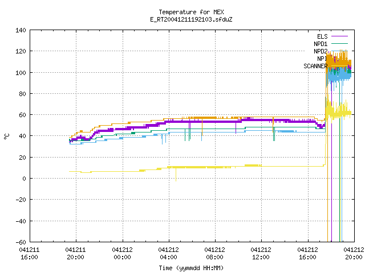This screenshot has width=365, height=273.
Task: Click the x-axis tick "041211 16:00"
Action: [29, 254]
